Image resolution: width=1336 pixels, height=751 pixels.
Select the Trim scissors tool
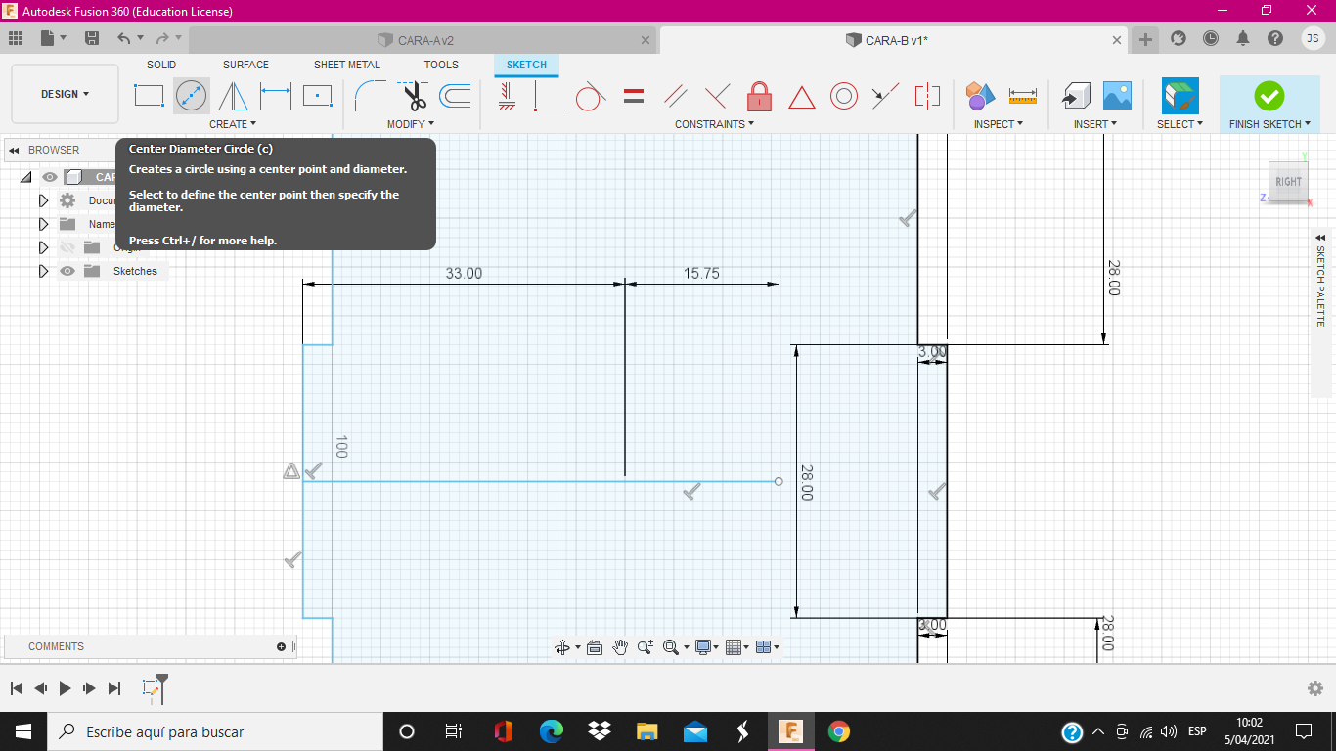(415, 96)
